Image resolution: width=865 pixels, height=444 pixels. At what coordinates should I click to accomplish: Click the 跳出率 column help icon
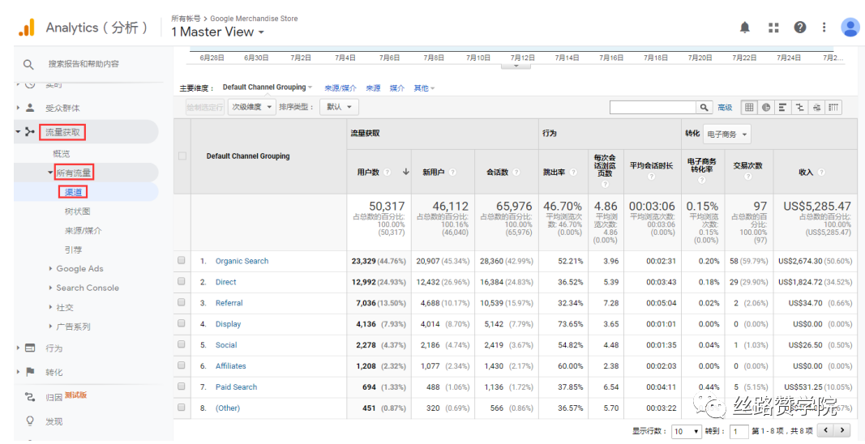573,172
